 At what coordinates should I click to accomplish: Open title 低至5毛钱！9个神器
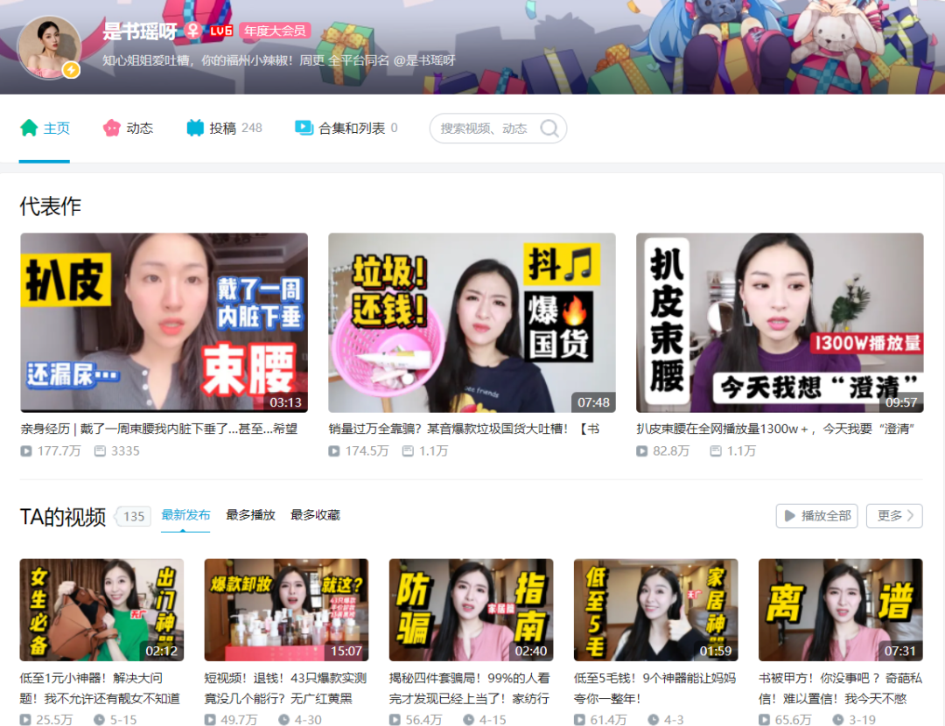655,688
